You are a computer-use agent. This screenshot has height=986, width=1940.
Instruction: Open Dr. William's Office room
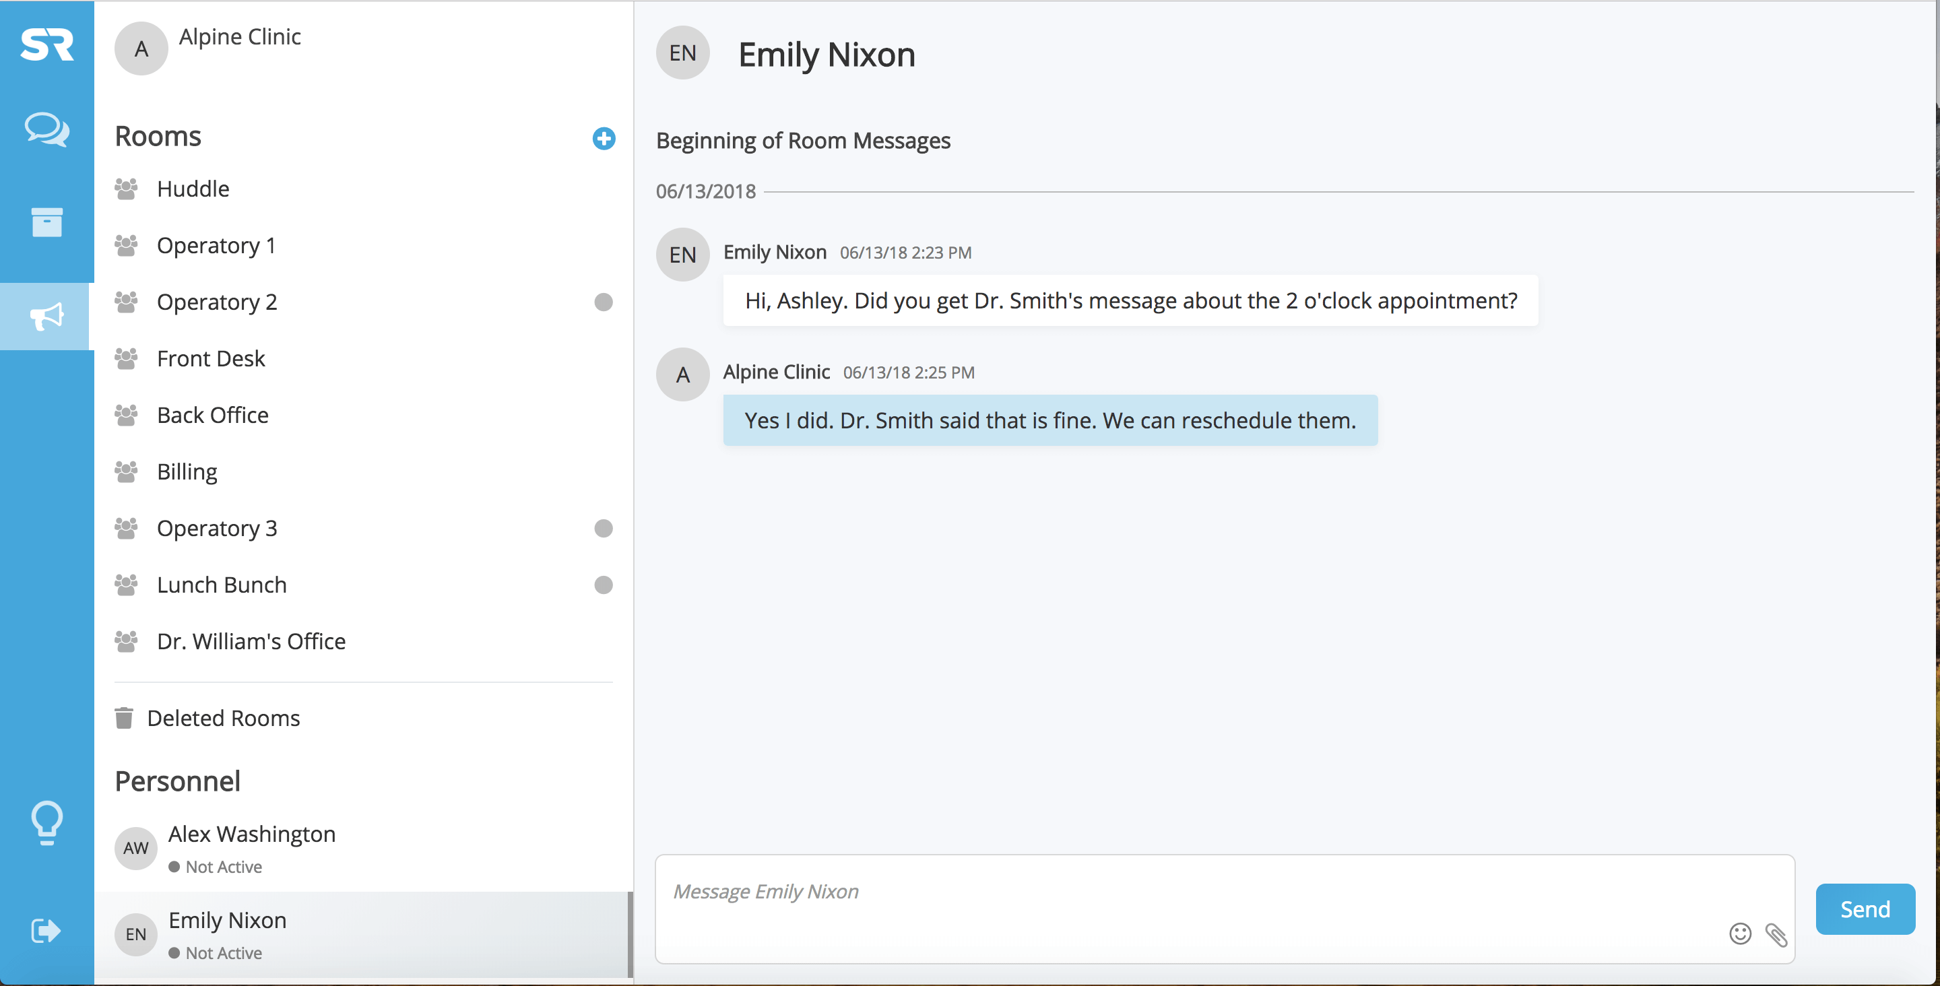251,641
